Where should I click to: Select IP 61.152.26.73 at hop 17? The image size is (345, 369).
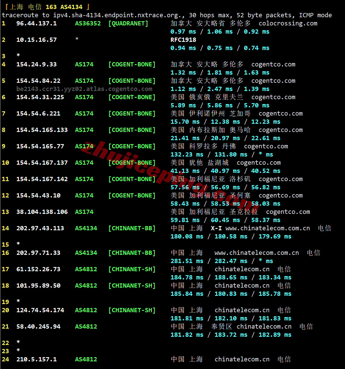click(38, 269)
